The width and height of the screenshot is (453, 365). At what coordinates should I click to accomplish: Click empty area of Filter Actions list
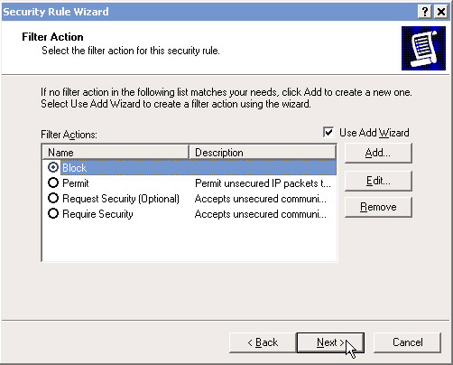click(190, 241)
